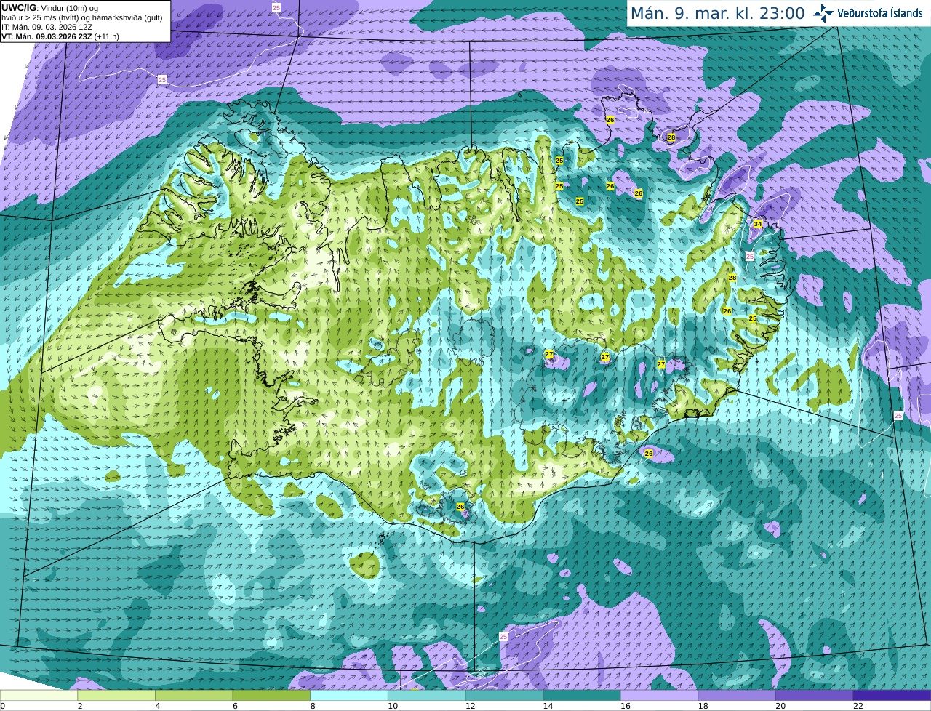
Task: Pick the legend swatch between 12 and 14
Action: click(x=504, y=696)
